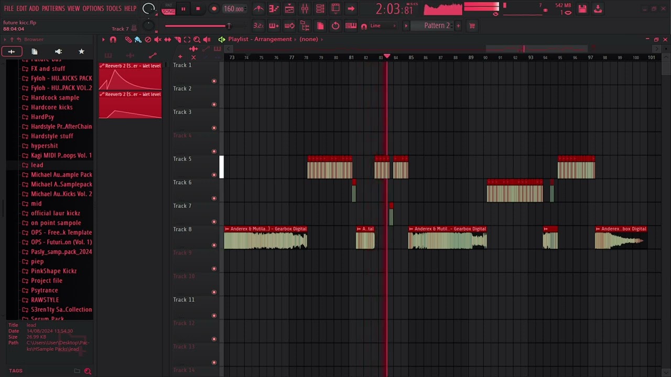Select the Delete tool in playlist

(148, 39)
